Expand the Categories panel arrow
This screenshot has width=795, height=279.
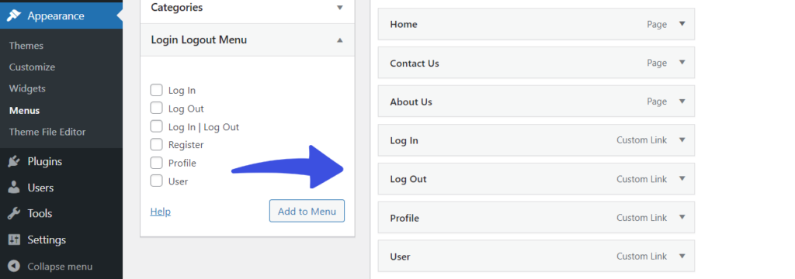[340, 8]
